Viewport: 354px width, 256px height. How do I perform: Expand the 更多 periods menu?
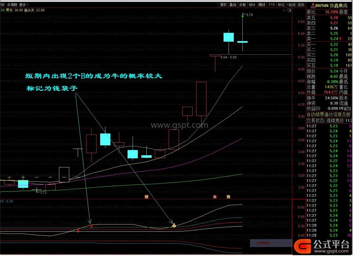click(23, 5)
